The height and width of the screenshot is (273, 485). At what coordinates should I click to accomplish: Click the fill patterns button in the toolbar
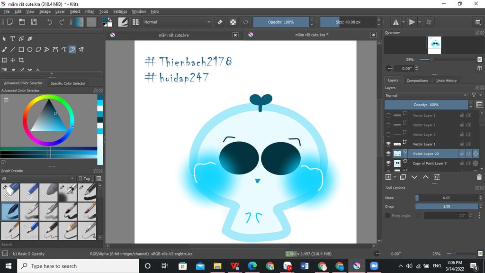coord(91,22)
